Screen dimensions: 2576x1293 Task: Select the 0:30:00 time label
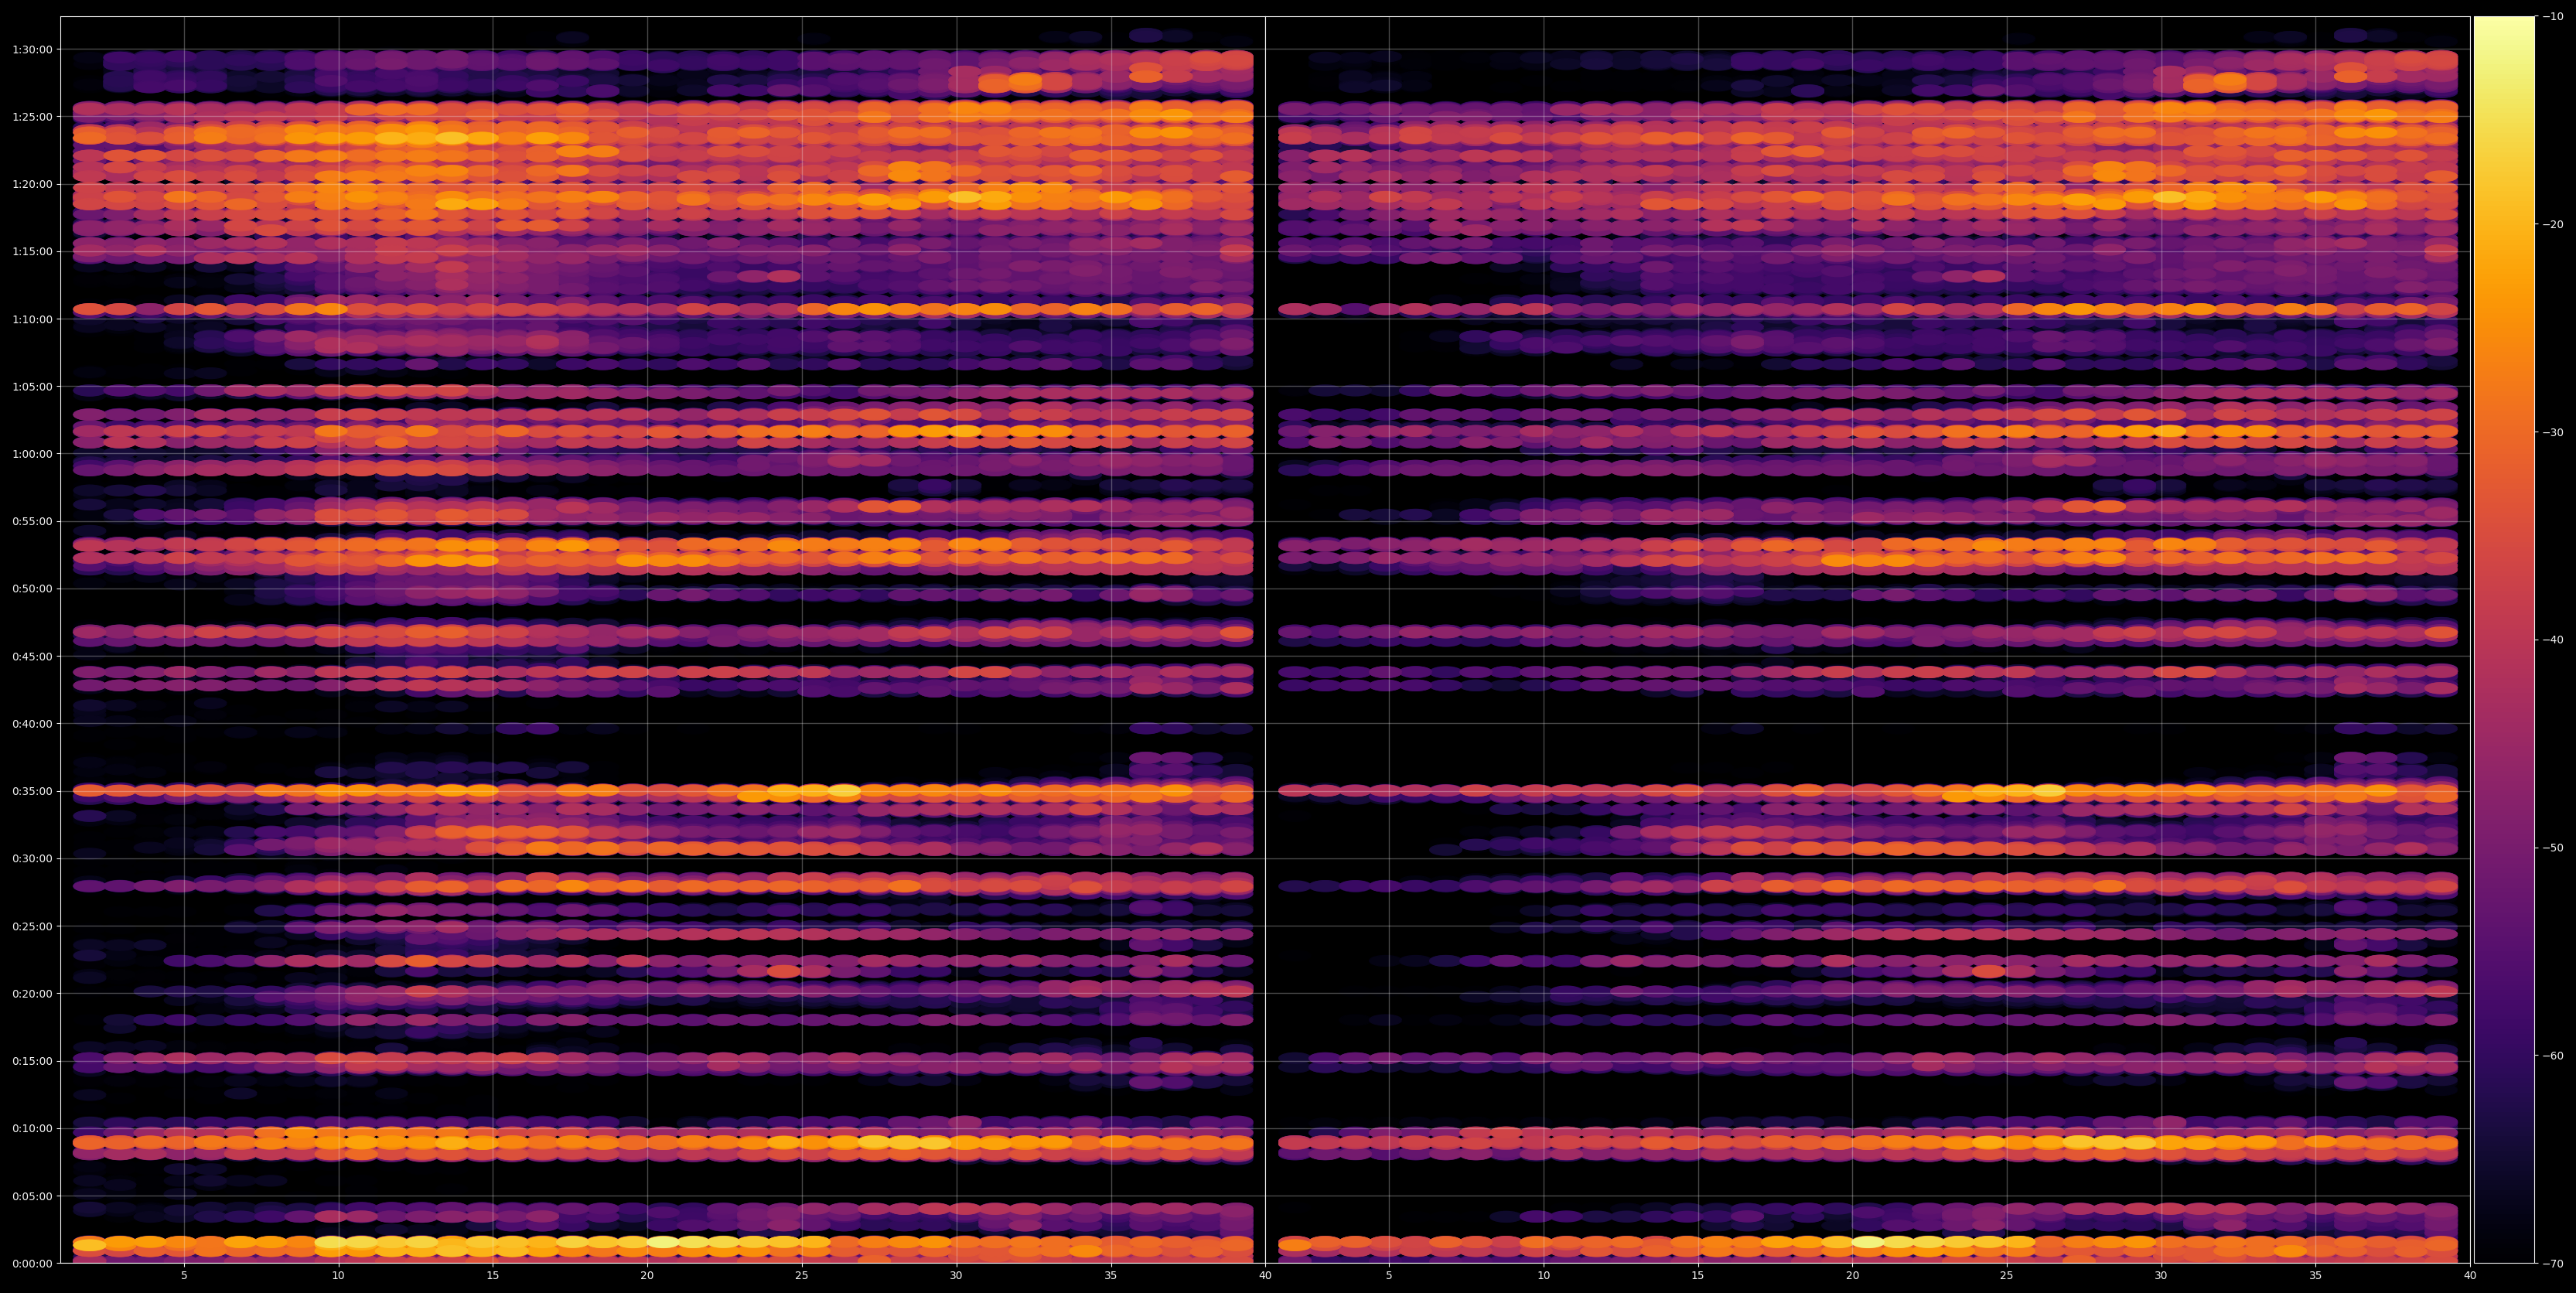[x=32, y=858]
